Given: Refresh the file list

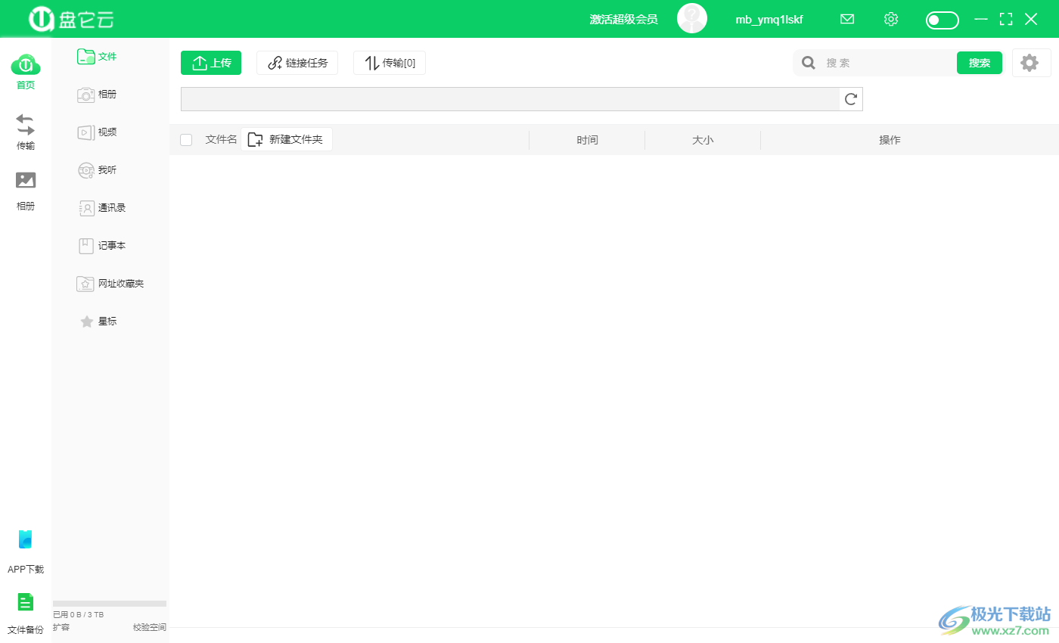Looking at the screenshot, I should (851, 99).
